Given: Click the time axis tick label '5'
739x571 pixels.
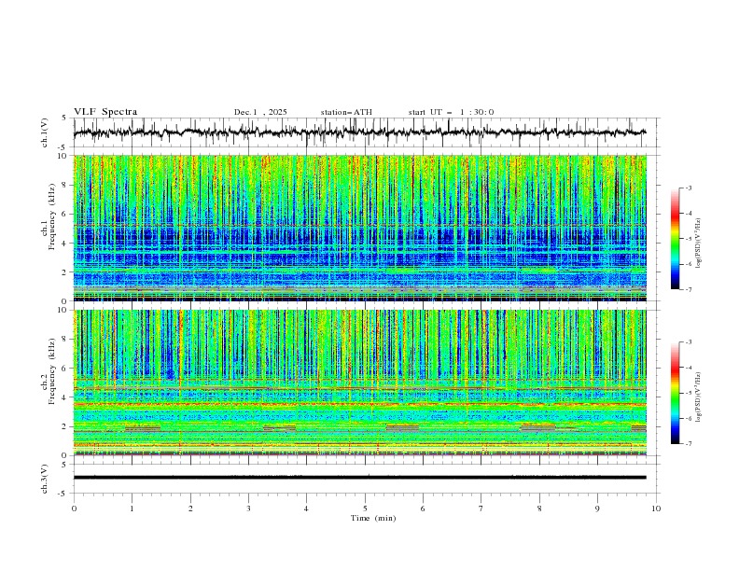Looking at the screenshot, I should pyautogui.click(x=365, y=508).
